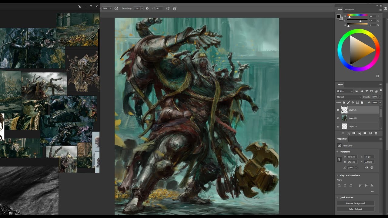The image size is (388, 218).
Task: Select the Properties panel tab
Action: point(342,139)
